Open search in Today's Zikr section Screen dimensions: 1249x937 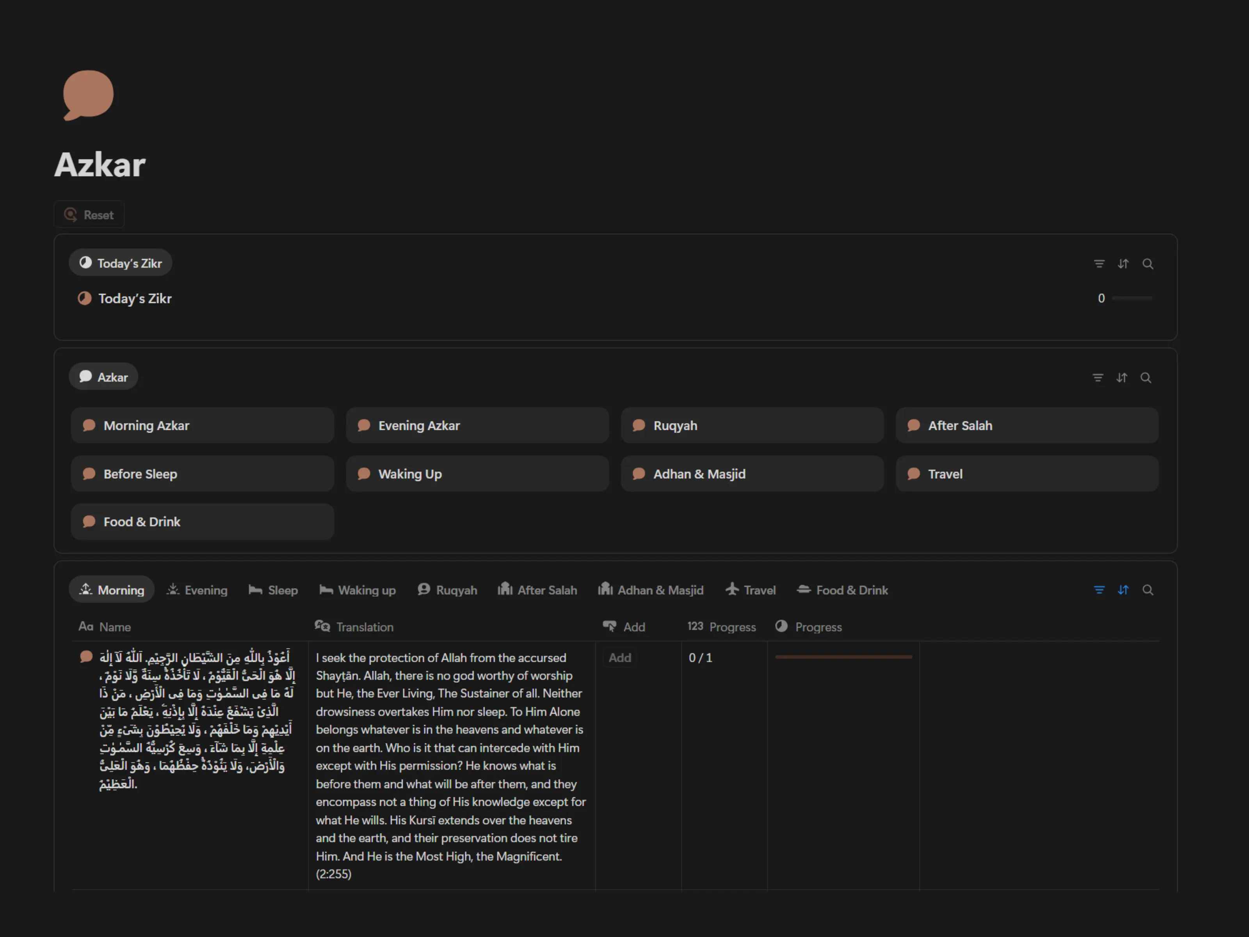(1148, 264)
